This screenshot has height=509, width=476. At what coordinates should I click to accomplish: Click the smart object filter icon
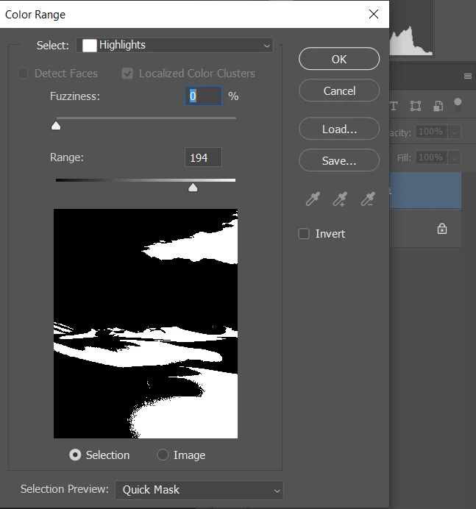coord(438,106)
